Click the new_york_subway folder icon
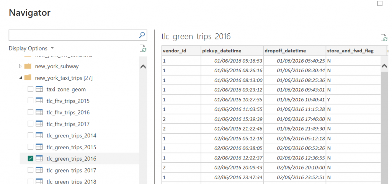Viewport: 392px width, 184px height. click(x=28, y=67)
